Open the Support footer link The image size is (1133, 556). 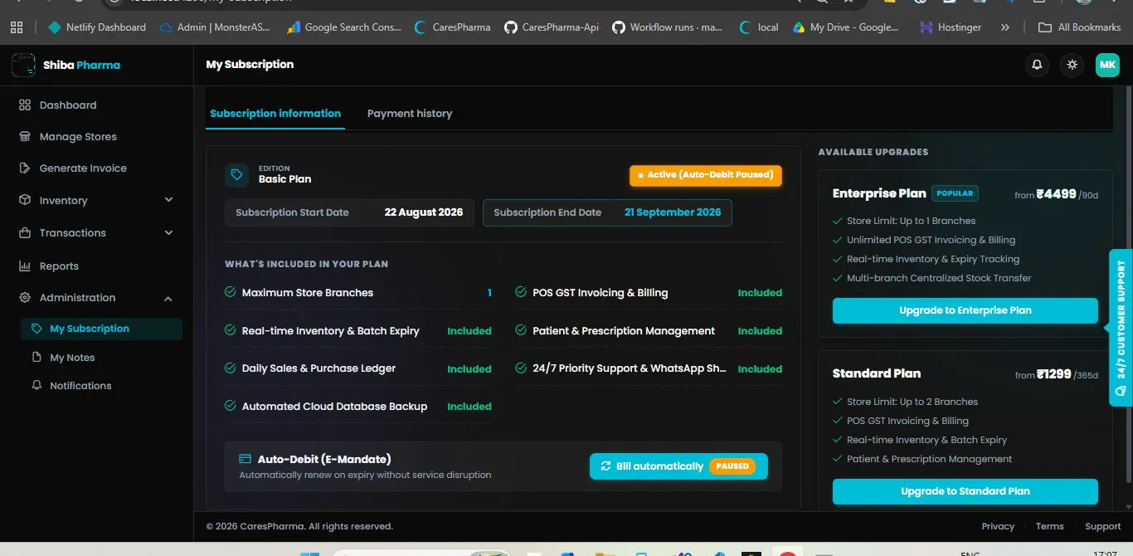tap(1103, 526)
